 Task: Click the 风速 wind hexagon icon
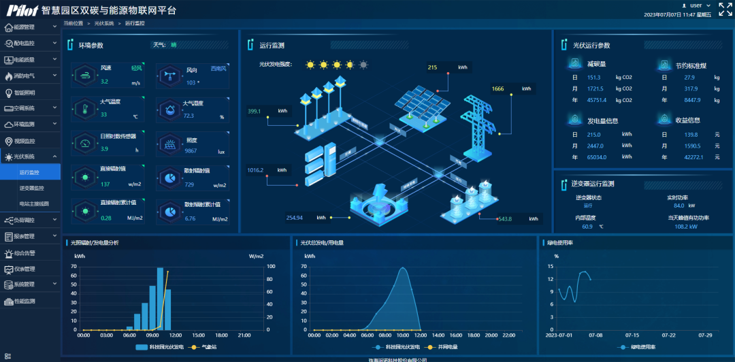85,76
